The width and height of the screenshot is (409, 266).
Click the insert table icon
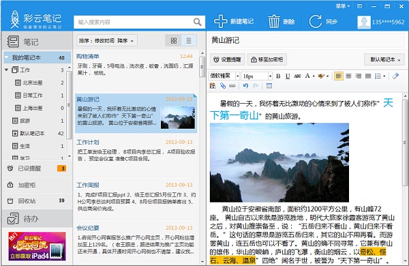269,86
